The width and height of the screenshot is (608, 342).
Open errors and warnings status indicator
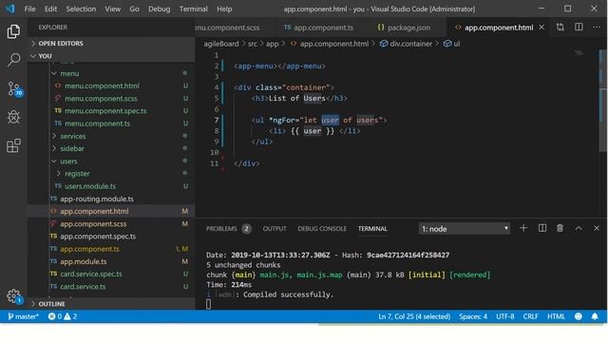point(63,316)
